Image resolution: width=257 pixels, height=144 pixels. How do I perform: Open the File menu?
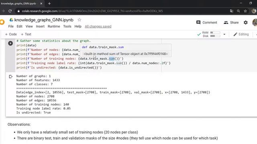tap(11, 26)
